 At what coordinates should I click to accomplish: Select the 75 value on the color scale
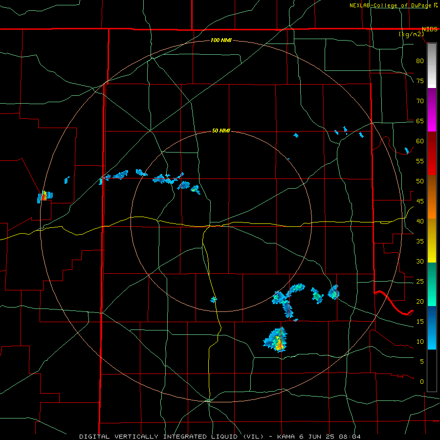click(x=420, y=81)
